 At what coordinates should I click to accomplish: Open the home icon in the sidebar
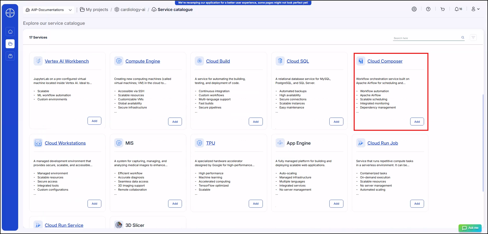(10, 32)
